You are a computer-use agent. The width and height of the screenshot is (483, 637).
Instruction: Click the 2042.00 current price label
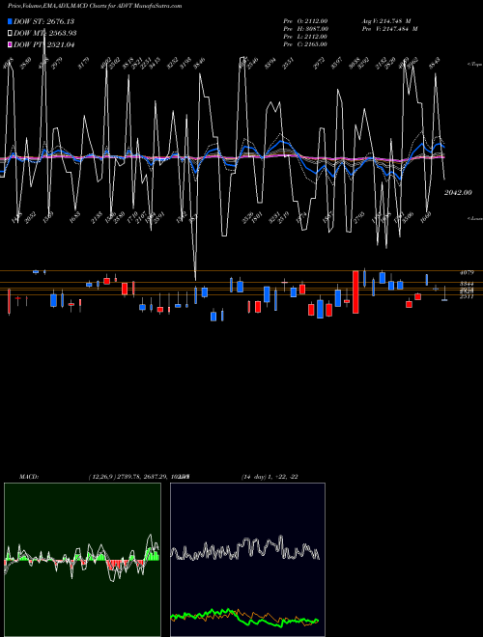458,193
